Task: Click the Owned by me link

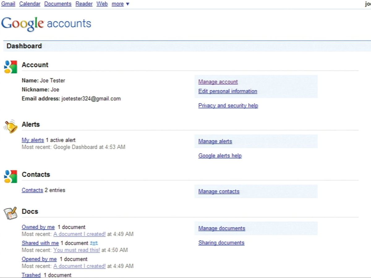Action: click(38, 227)
